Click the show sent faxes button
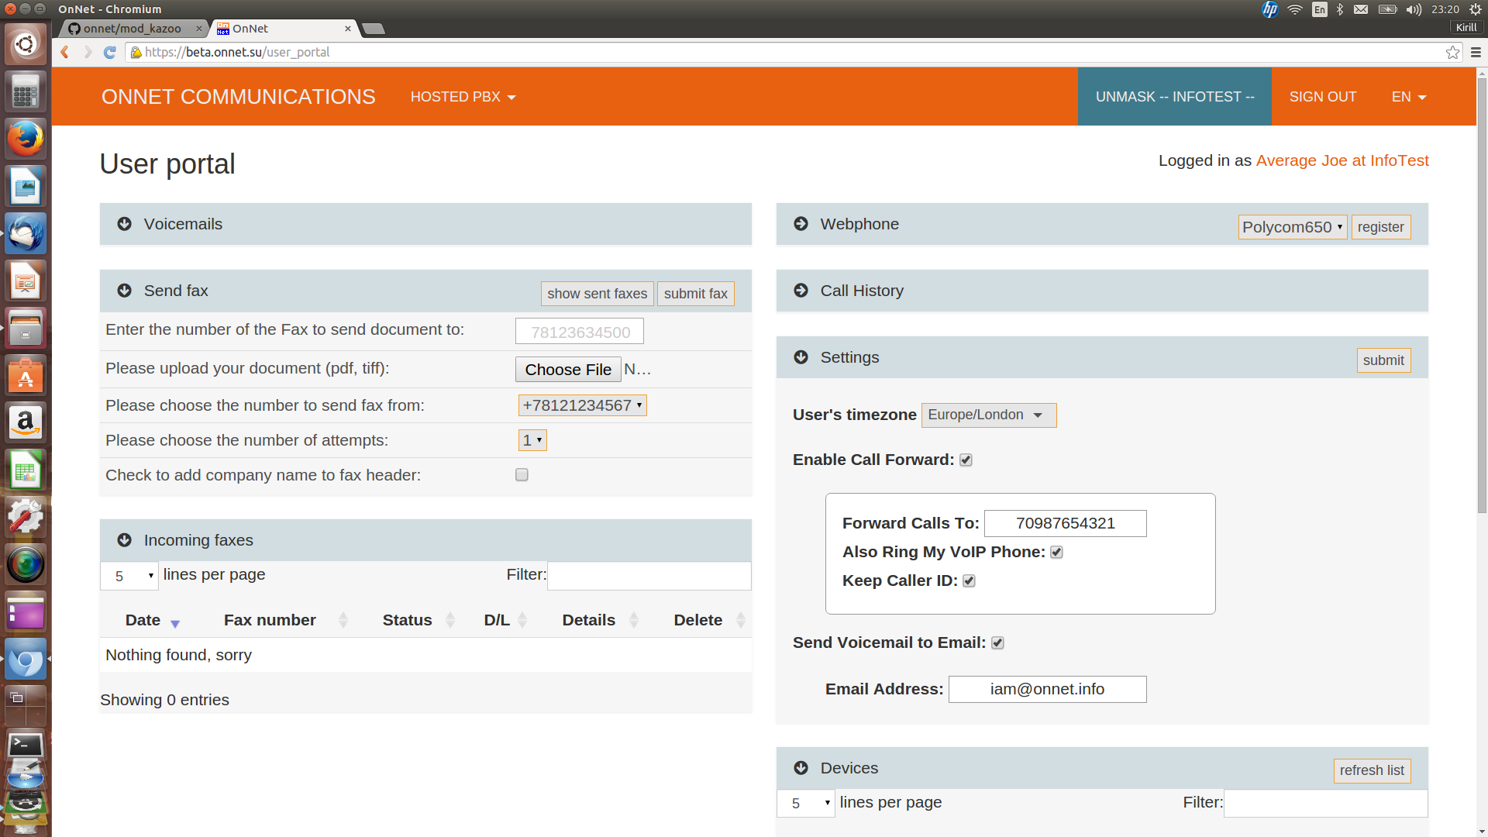The image size is (1488, 837). click(x=597, y=293)
